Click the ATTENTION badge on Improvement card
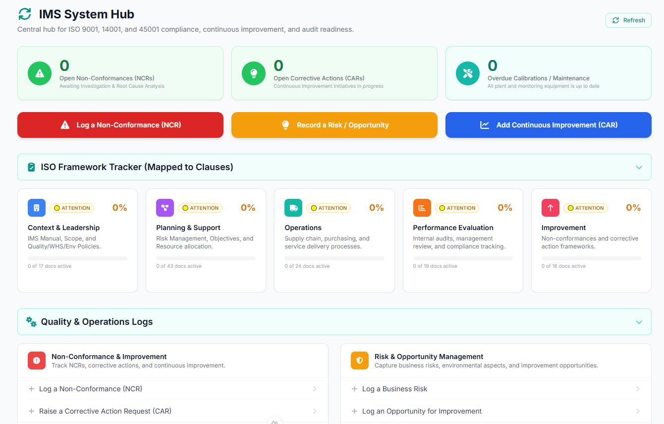Screen dimensions: 664x424 pos(585,208)
